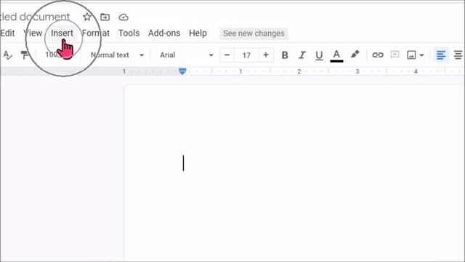
Task: Click the document title text
Action: [x=35, y=17]
